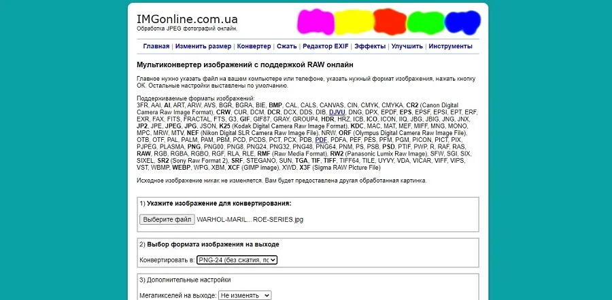
Task: Click the bold WEBP format name
Action: [x=181, y=168]
